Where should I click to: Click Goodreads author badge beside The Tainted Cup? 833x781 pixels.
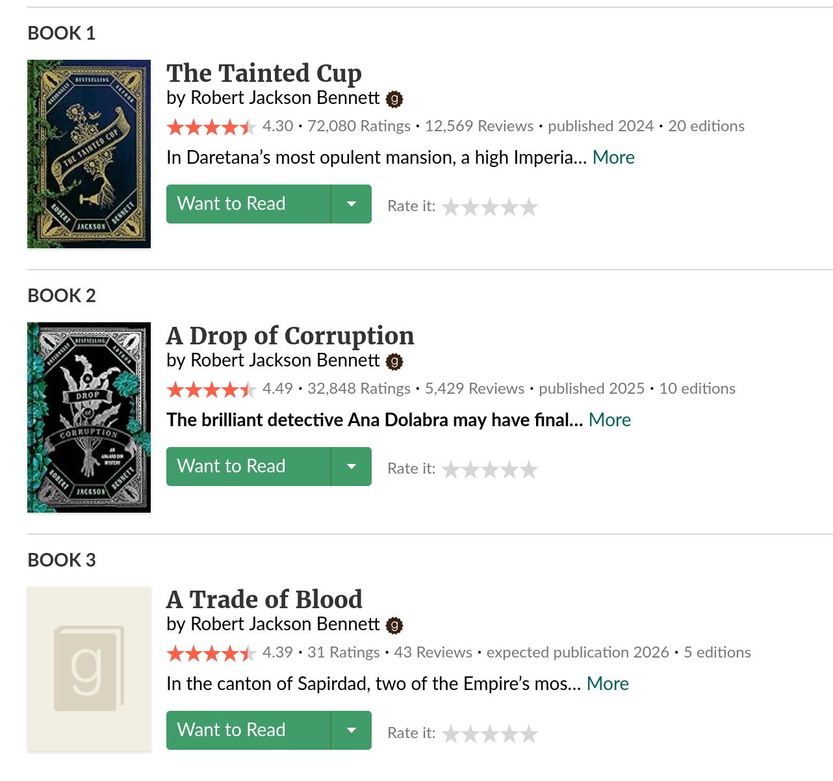point(394,99)
